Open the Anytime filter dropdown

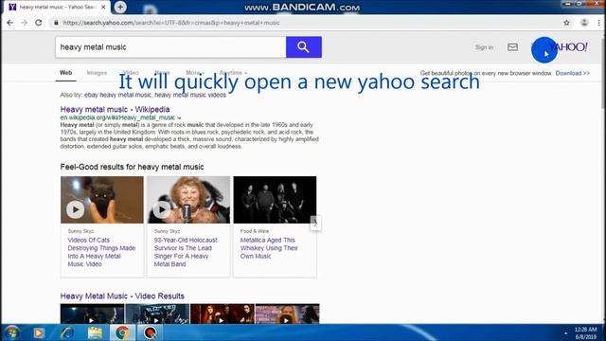[x=233, y=73]
